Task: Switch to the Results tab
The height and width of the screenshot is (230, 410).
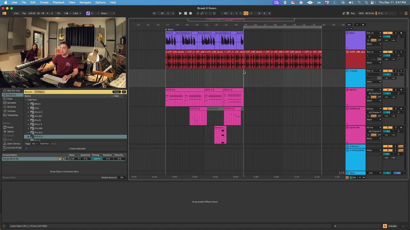Action: click(x=28, y=92)
